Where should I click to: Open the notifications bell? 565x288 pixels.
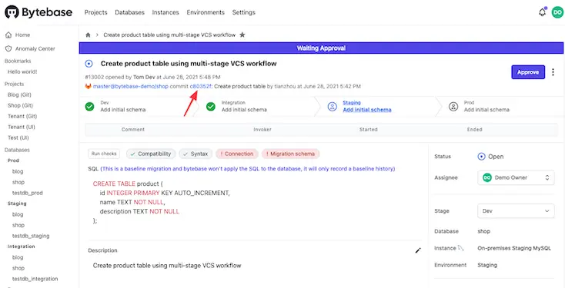[x=543, y=12]
